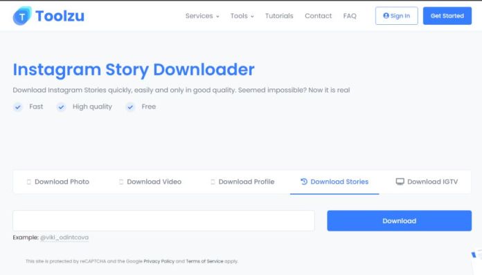Expand the Services dropdown menu
The width and height of the screenshot is (482, 275).
tap(202, 16)
